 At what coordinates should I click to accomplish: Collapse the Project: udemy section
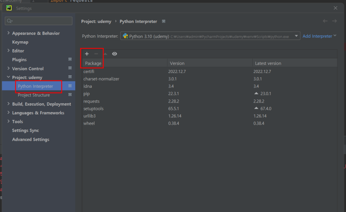9,77
